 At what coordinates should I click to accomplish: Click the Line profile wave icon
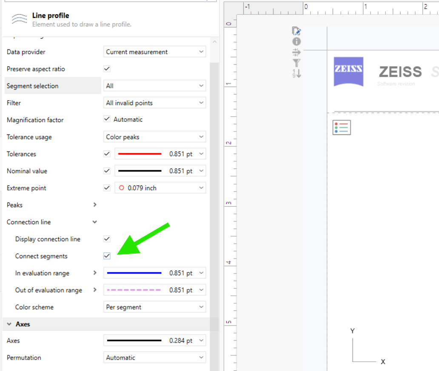point(19,19)
